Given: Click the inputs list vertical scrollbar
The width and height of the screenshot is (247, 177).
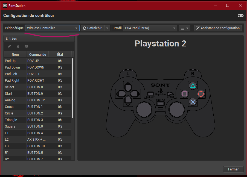Looking at the screenshot, I should pyautogui.click(x=72, y=88).
